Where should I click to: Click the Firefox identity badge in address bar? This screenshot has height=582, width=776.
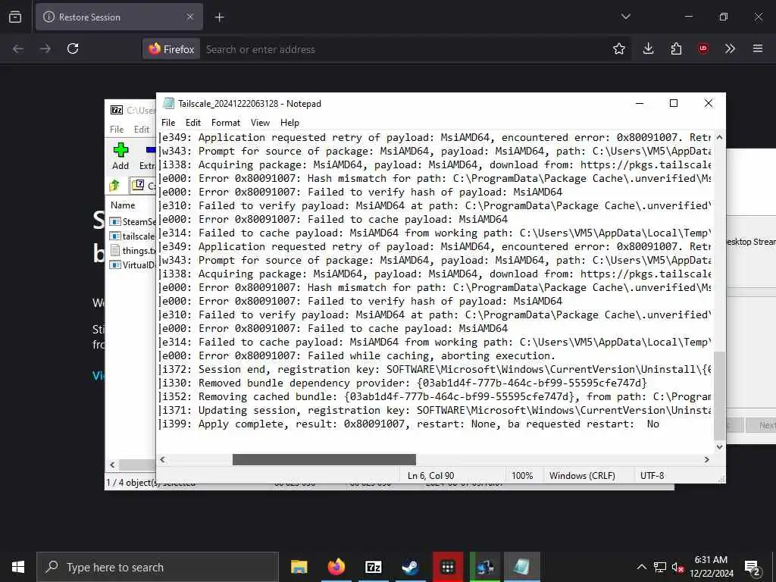click(171, 49)
